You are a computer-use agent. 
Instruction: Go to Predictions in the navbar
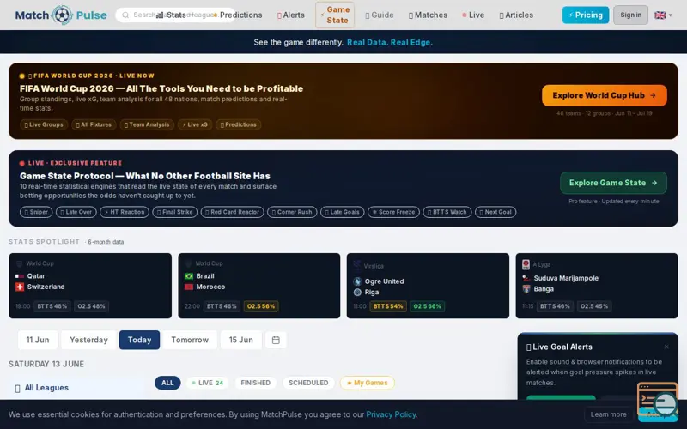(x=238, y=15)
